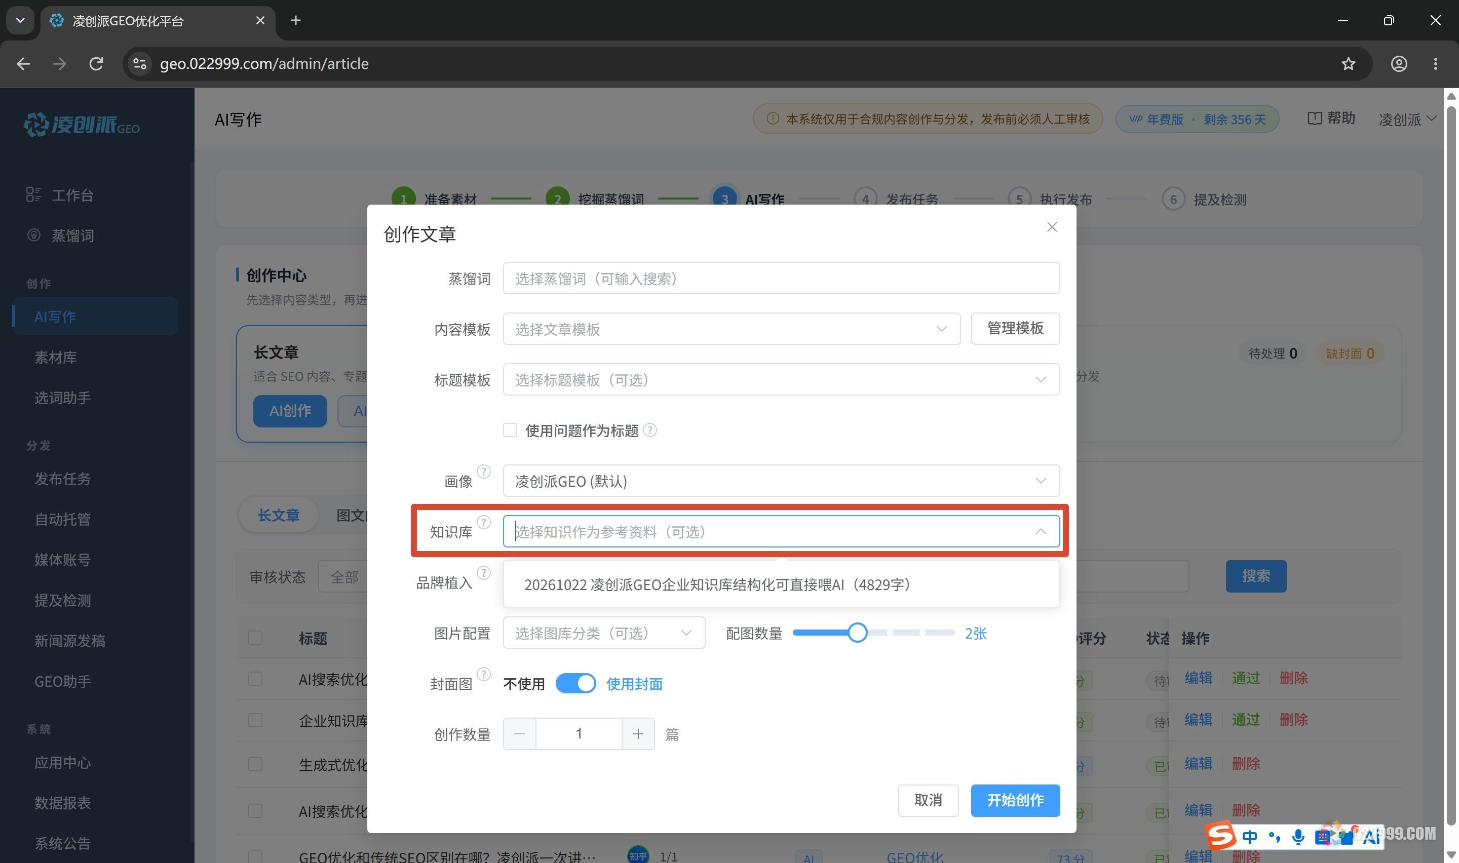Click the 开始创作 button
The image size is (1459, 863).
pos(1015,800)
